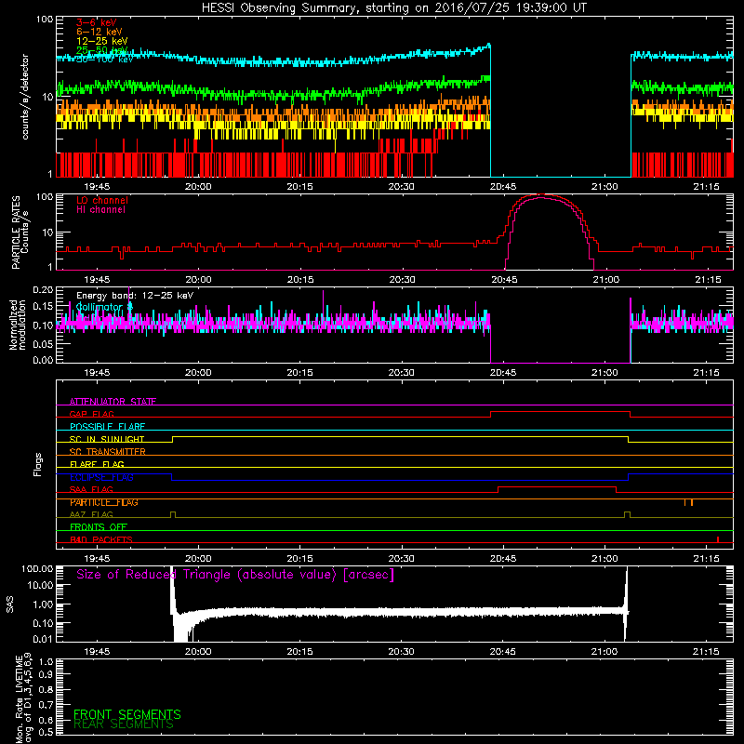Click the 'SAS' axis label
The image size is (744, 744).
pyautogui.click(x=10, y=604)
